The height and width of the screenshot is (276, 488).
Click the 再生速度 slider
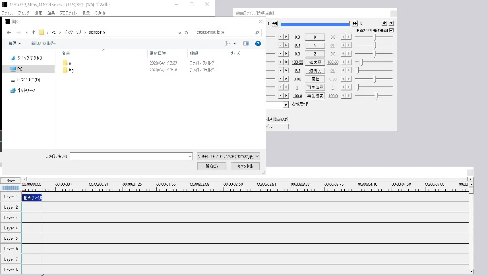pyautogui.click(x=374, y=95)
